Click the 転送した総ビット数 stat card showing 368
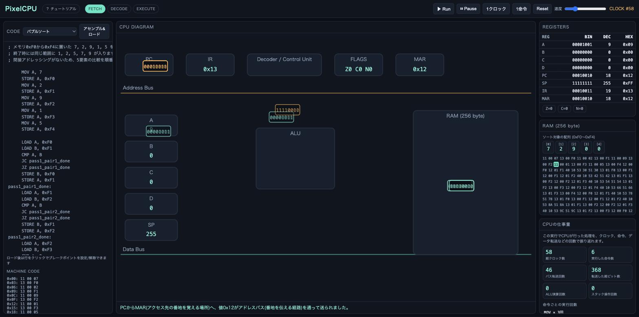The image size is (639, 317). tap(610, 273)
